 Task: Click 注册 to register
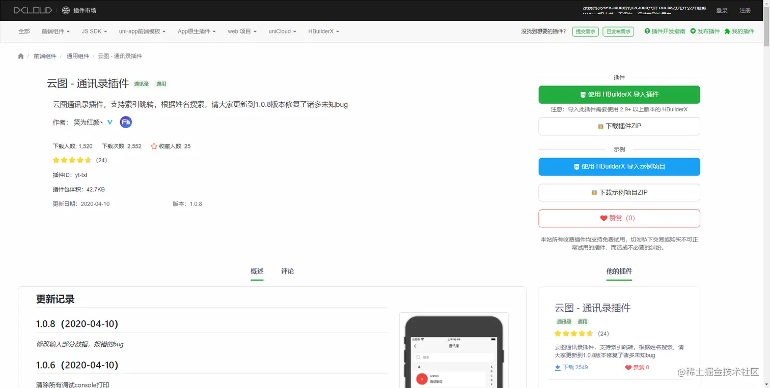[745, 11]
